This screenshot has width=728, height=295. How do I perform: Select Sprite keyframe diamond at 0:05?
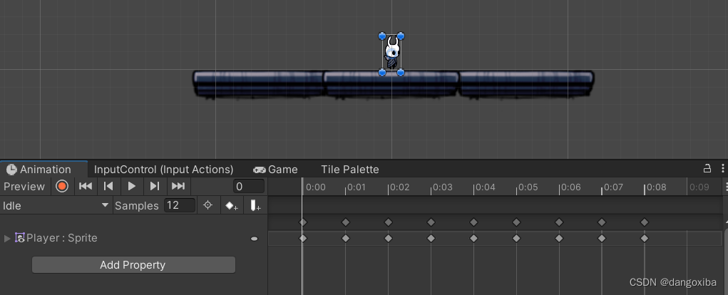(516, 239)
